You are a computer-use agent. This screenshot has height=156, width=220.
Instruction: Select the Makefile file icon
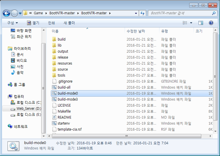pyautogui.click(x=54, y=111)
